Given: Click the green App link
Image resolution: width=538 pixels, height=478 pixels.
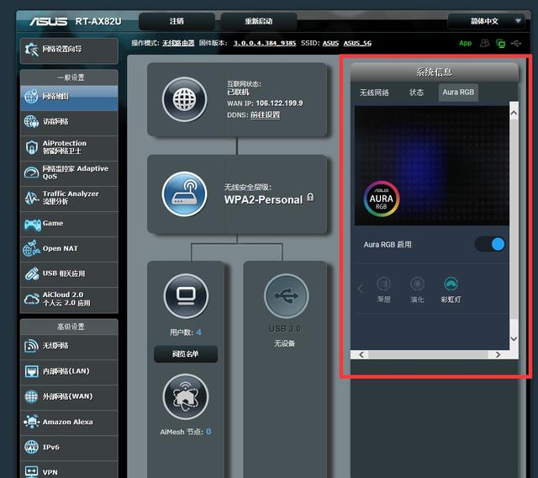Looking at the screenshot, I should click(465, 43).
